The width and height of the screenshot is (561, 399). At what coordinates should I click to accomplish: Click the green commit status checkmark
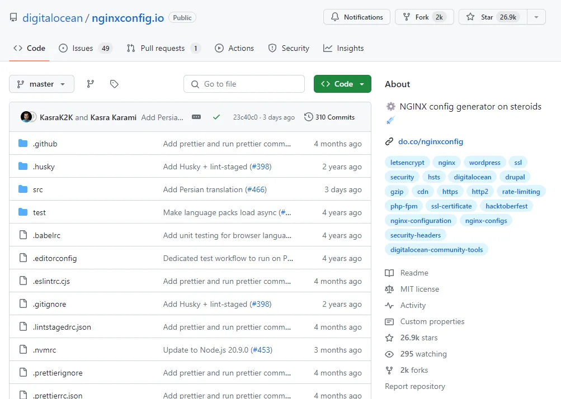click(216, 117)
